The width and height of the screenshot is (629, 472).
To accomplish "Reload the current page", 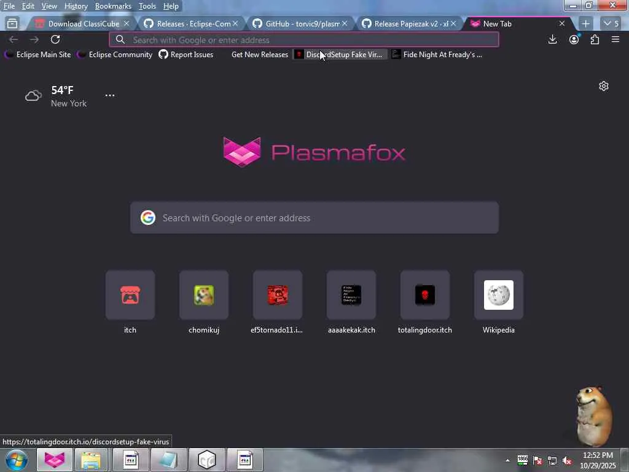I will [x=55, y=39].
